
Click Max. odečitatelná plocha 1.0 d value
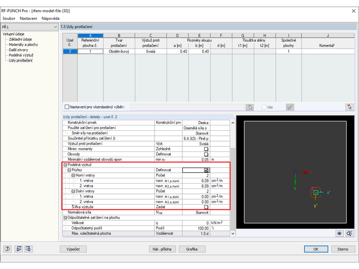[196, 234]
